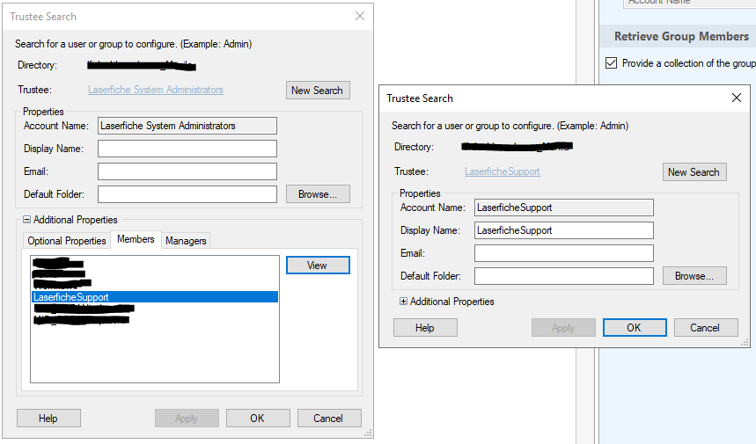Screen dimensions: 756x444
Task: Click the Retrieve Group Members header
Action: pyautogui.click(x=681, y=37)
